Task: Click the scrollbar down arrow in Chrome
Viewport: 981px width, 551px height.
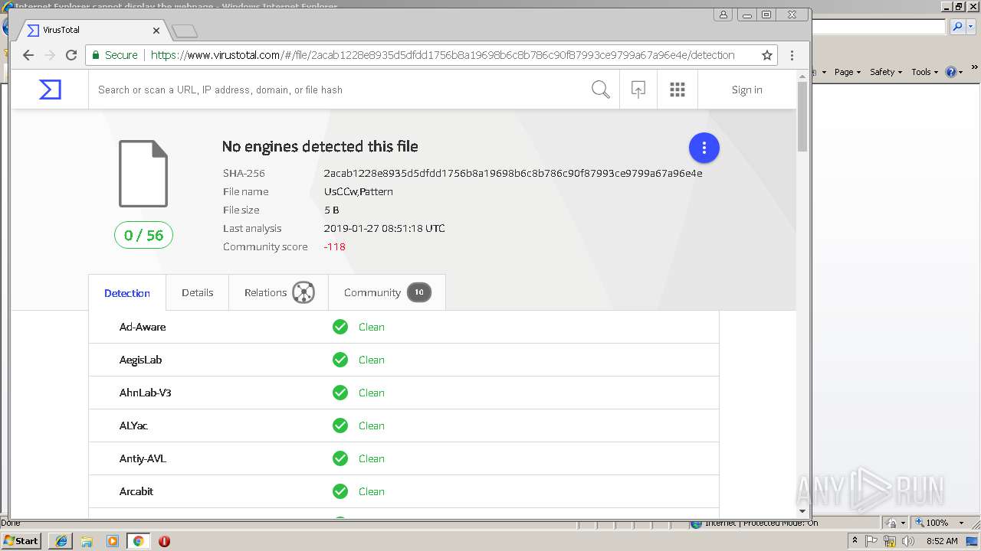Action: pyautogui.click(x=802, y=511)
